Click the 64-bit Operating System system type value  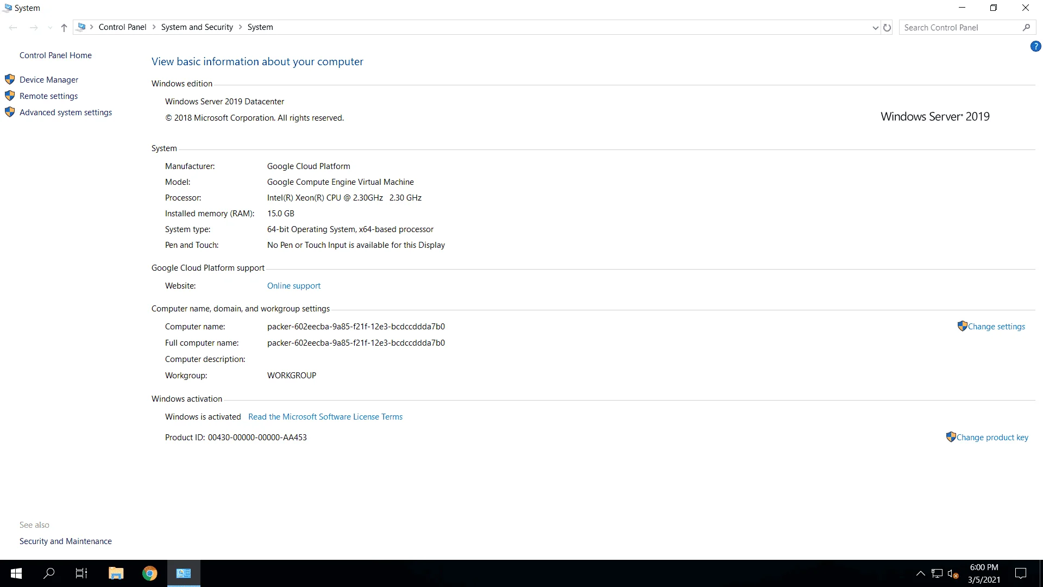[x=350, y=229]
